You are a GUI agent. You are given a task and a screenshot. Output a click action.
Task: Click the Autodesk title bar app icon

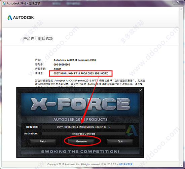coord(4,3)
